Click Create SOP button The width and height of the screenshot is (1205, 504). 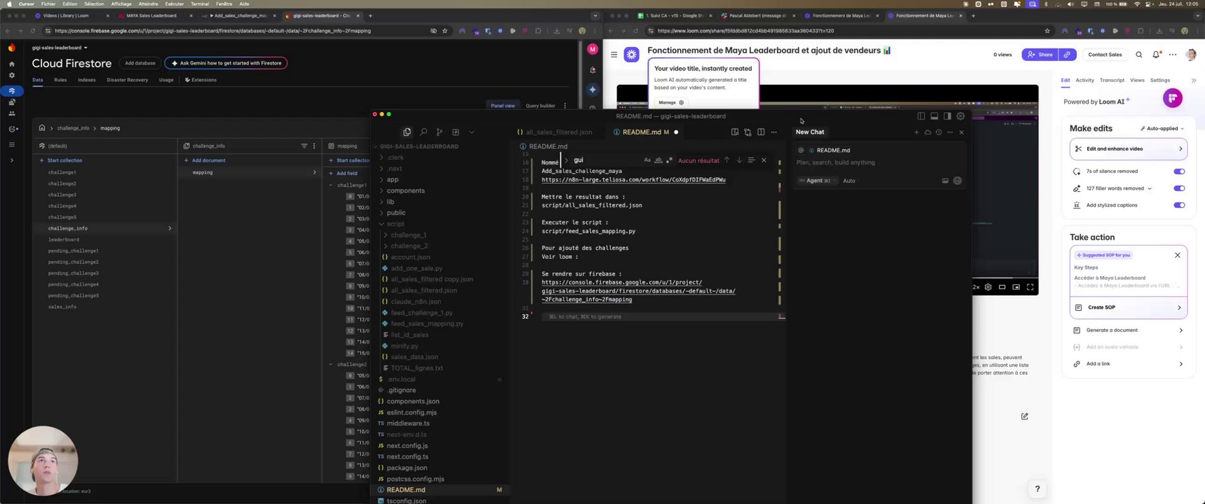[x=1128, y=307]
